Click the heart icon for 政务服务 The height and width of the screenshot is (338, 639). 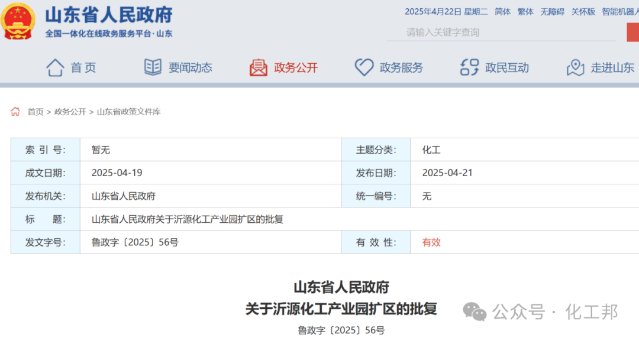(x=364, y=67)
